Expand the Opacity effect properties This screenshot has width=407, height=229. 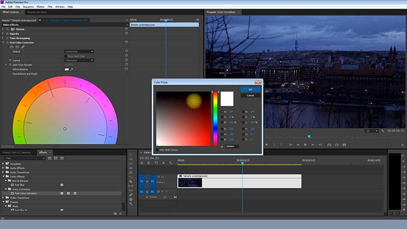click(x=3, y=34)
